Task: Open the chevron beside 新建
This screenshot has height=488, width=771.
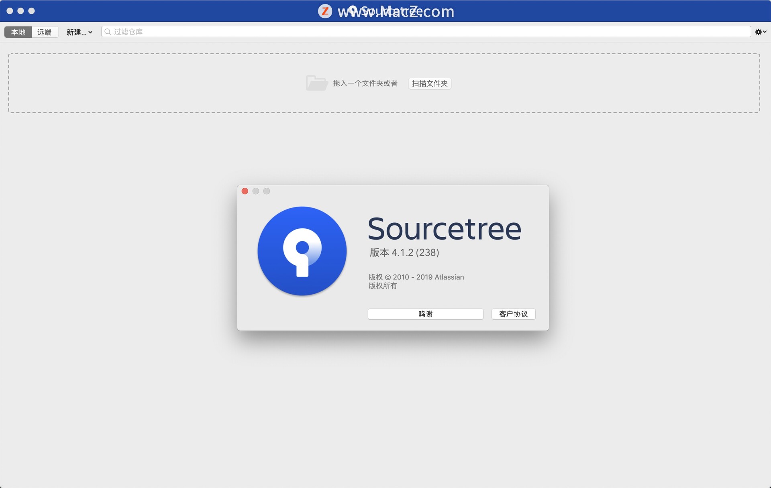Action: tap(90, 32)
